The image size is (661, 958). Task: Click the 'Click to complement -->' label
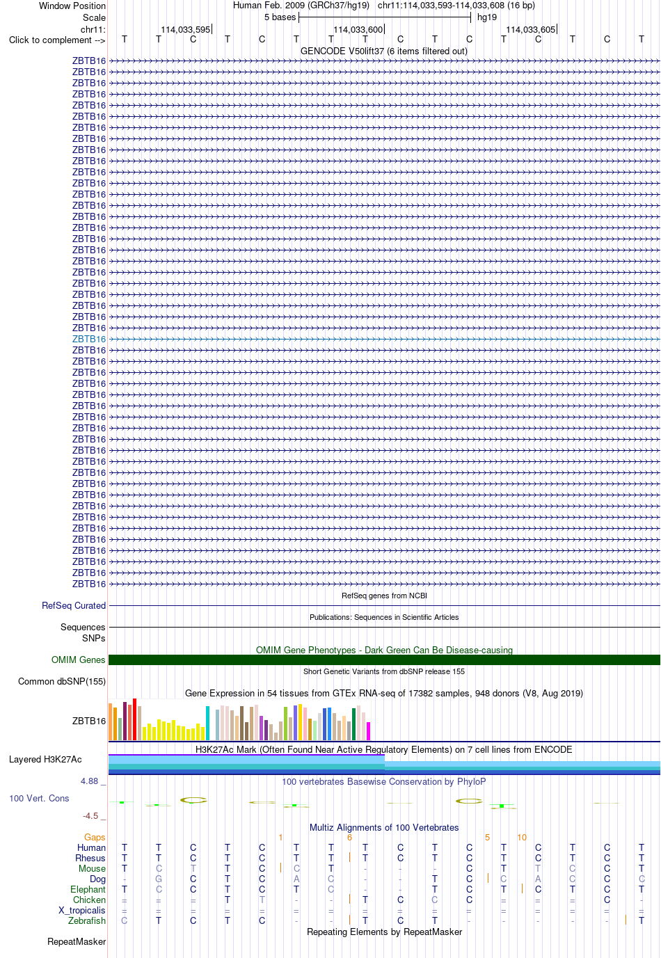57,40
